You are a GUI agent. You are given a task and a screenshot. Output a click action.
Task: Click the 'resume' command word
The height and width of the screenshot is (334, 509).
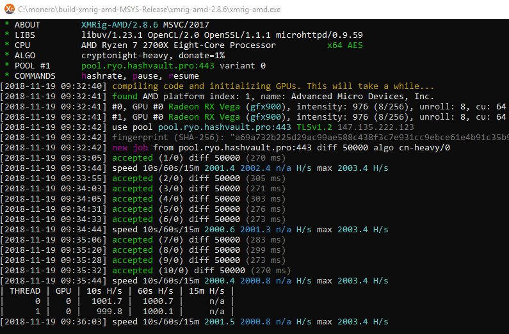click(184, 76)
